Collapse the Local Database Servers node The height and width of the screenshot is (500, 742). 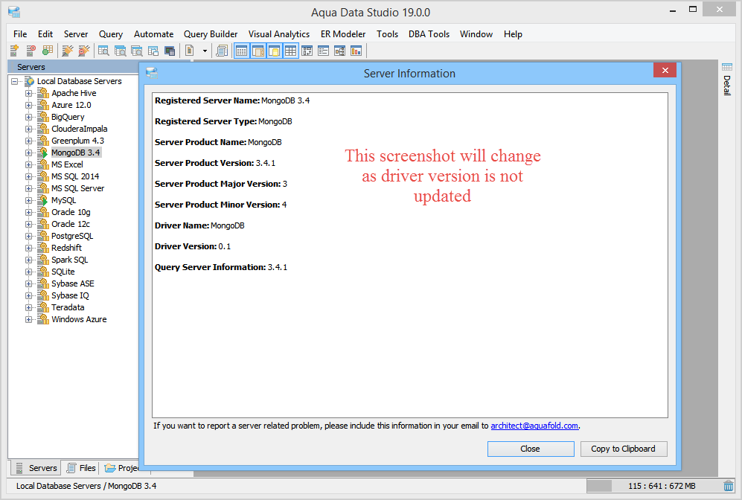(15, 81)
